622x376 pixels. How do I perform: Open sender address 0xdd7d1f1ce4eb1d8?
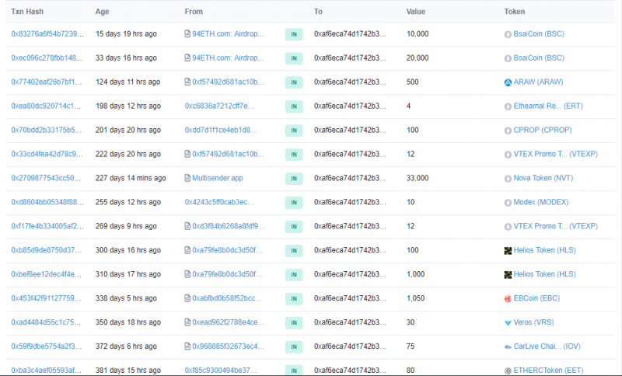click(221, 130)
